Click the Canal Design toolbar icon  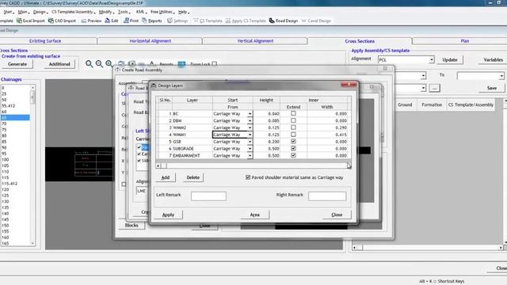(x=316, y=21)
